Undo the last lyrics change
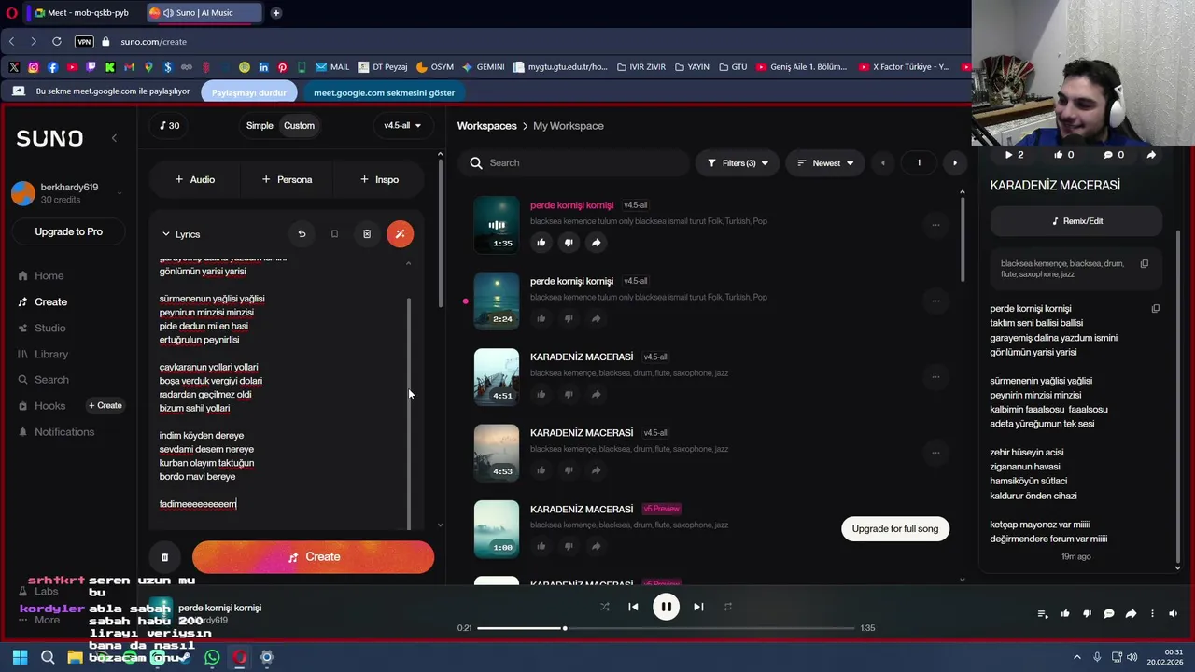The width and height of the screenshot is (1195, 672). [x=302, y=233]
